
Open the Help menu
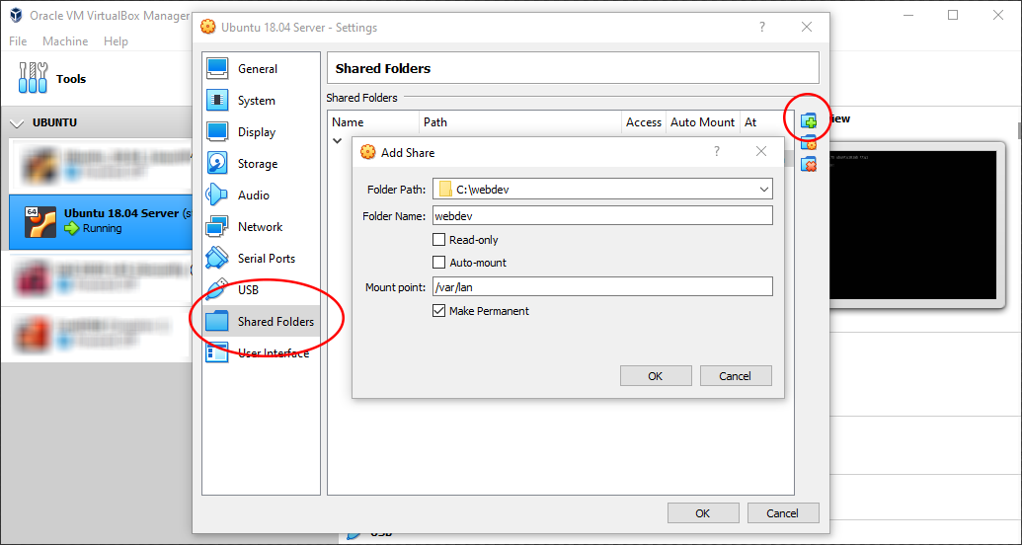(116, 41)
